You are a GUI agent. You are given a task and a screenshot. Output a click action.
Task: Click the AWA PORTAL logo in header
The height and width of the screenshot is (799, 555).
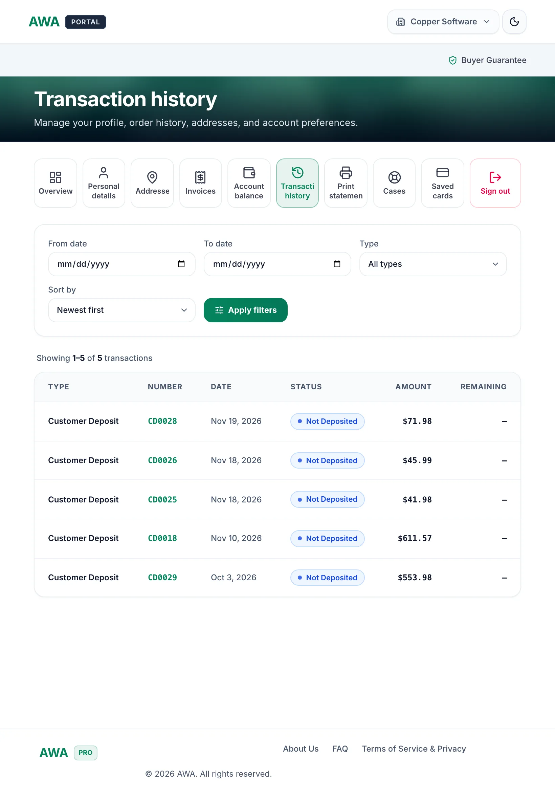[67, 22]
